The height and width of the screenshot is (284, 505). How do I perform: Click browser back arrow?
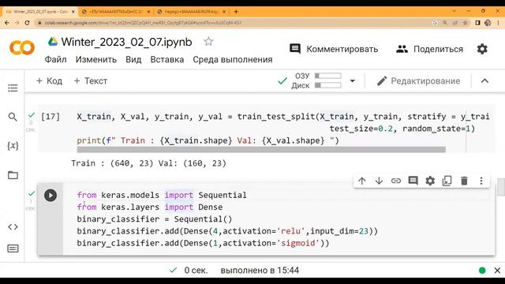point(7,23)
